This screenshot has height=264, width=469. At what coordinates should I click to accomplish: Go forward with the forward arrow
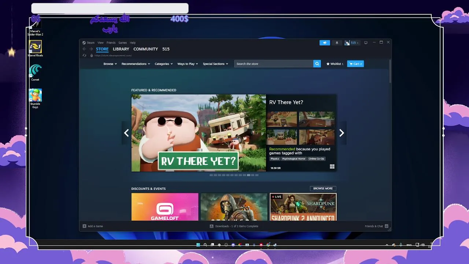click(x=91, y=49)
